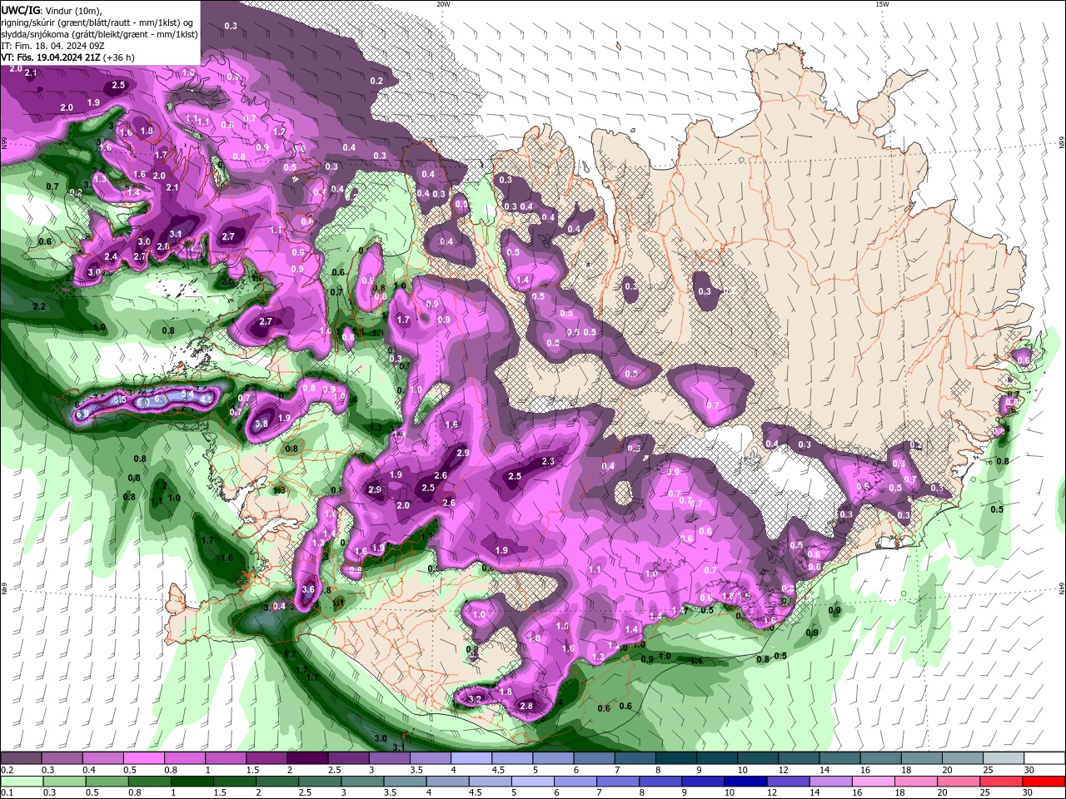The image size is (1066, 799).
Task: Pick the bright red lower swatch above 30
Action: click(x=1044, y=781)
